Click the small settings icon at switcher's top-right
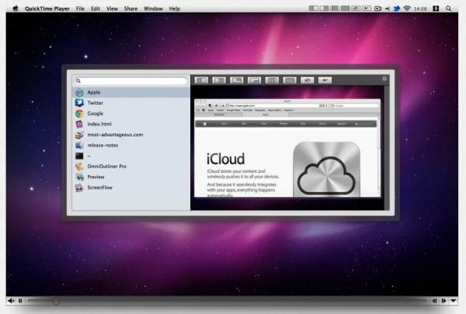 click(384, 78)
